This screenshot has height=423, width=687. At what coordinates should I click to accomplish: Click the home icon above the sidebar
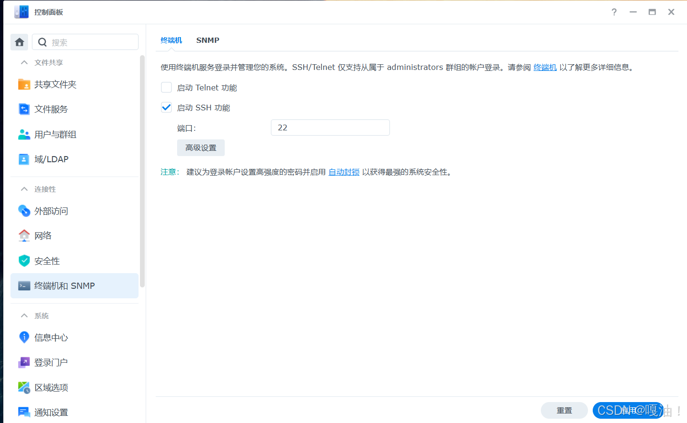click(19, 42)
